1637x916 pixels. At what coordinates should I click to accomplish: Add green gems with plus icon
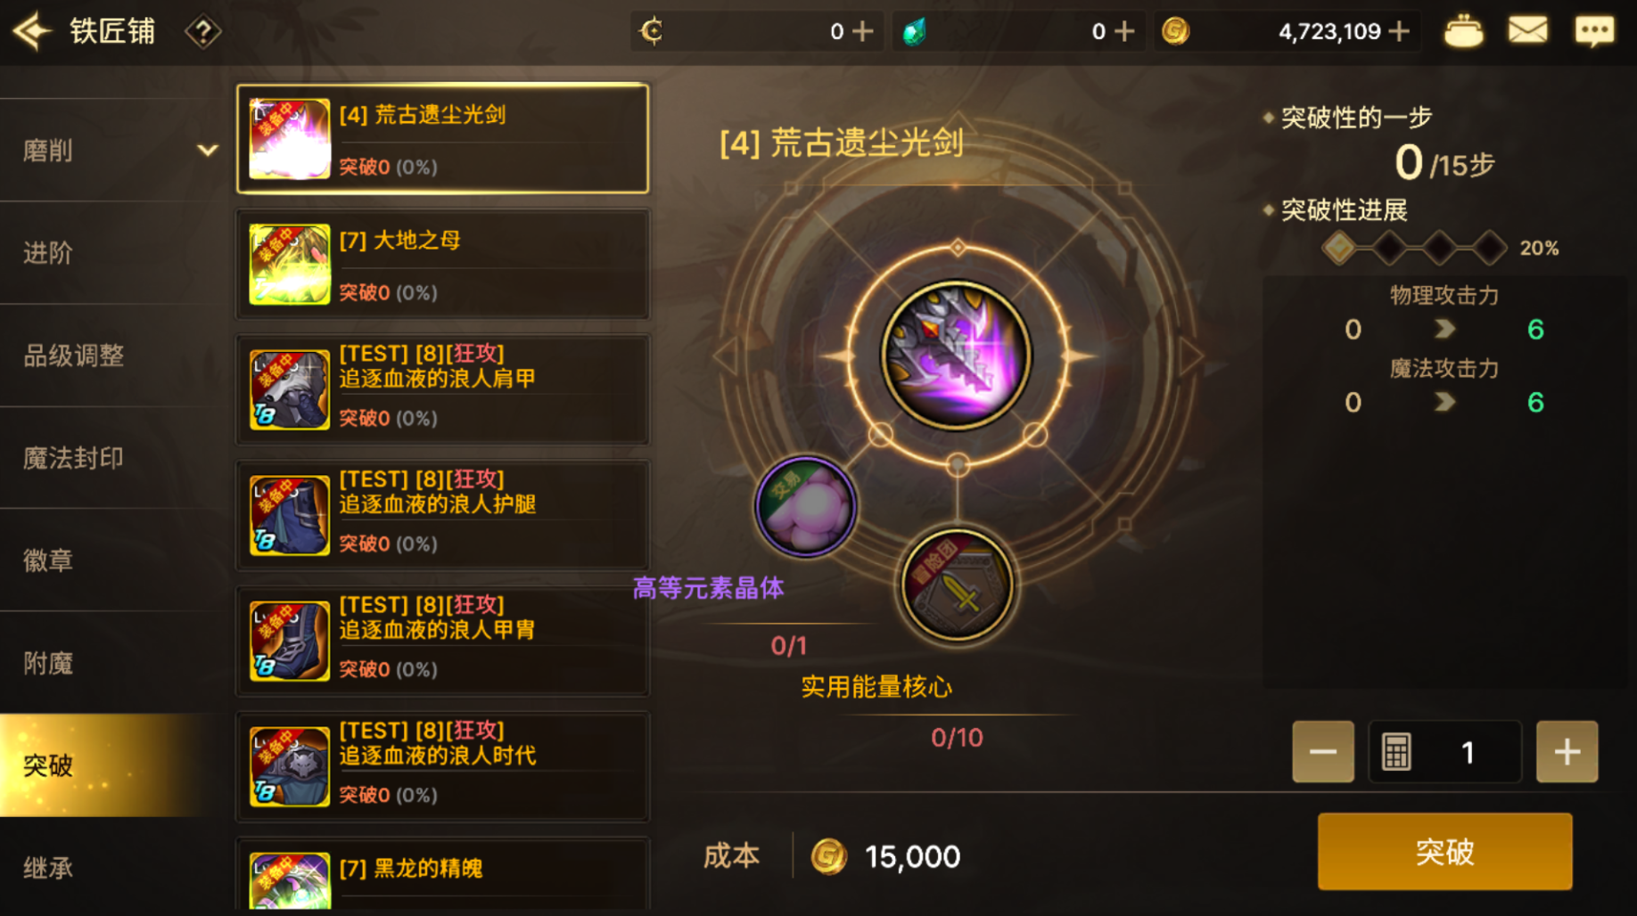(1125, 32)
